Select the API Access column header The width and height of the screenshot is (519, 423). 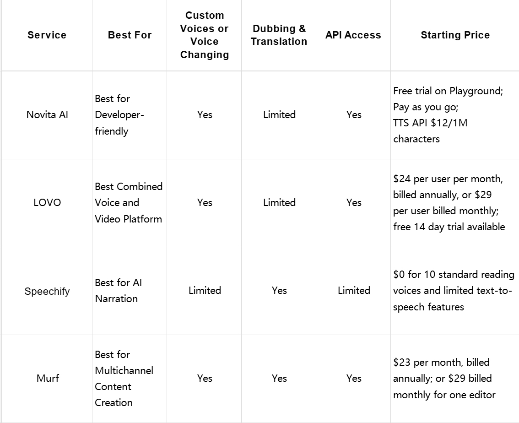353,35
